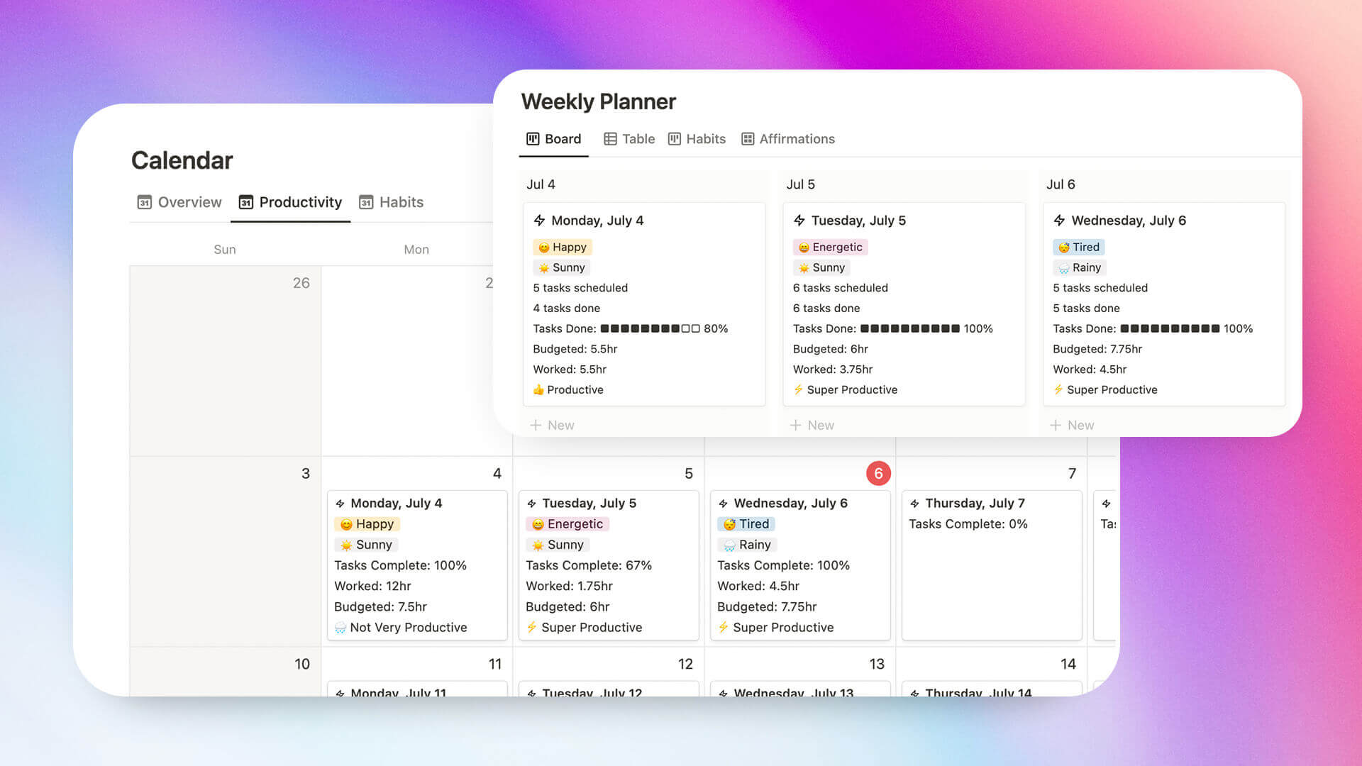Click New button under Monday July 4 column

(x=552, y=425)
